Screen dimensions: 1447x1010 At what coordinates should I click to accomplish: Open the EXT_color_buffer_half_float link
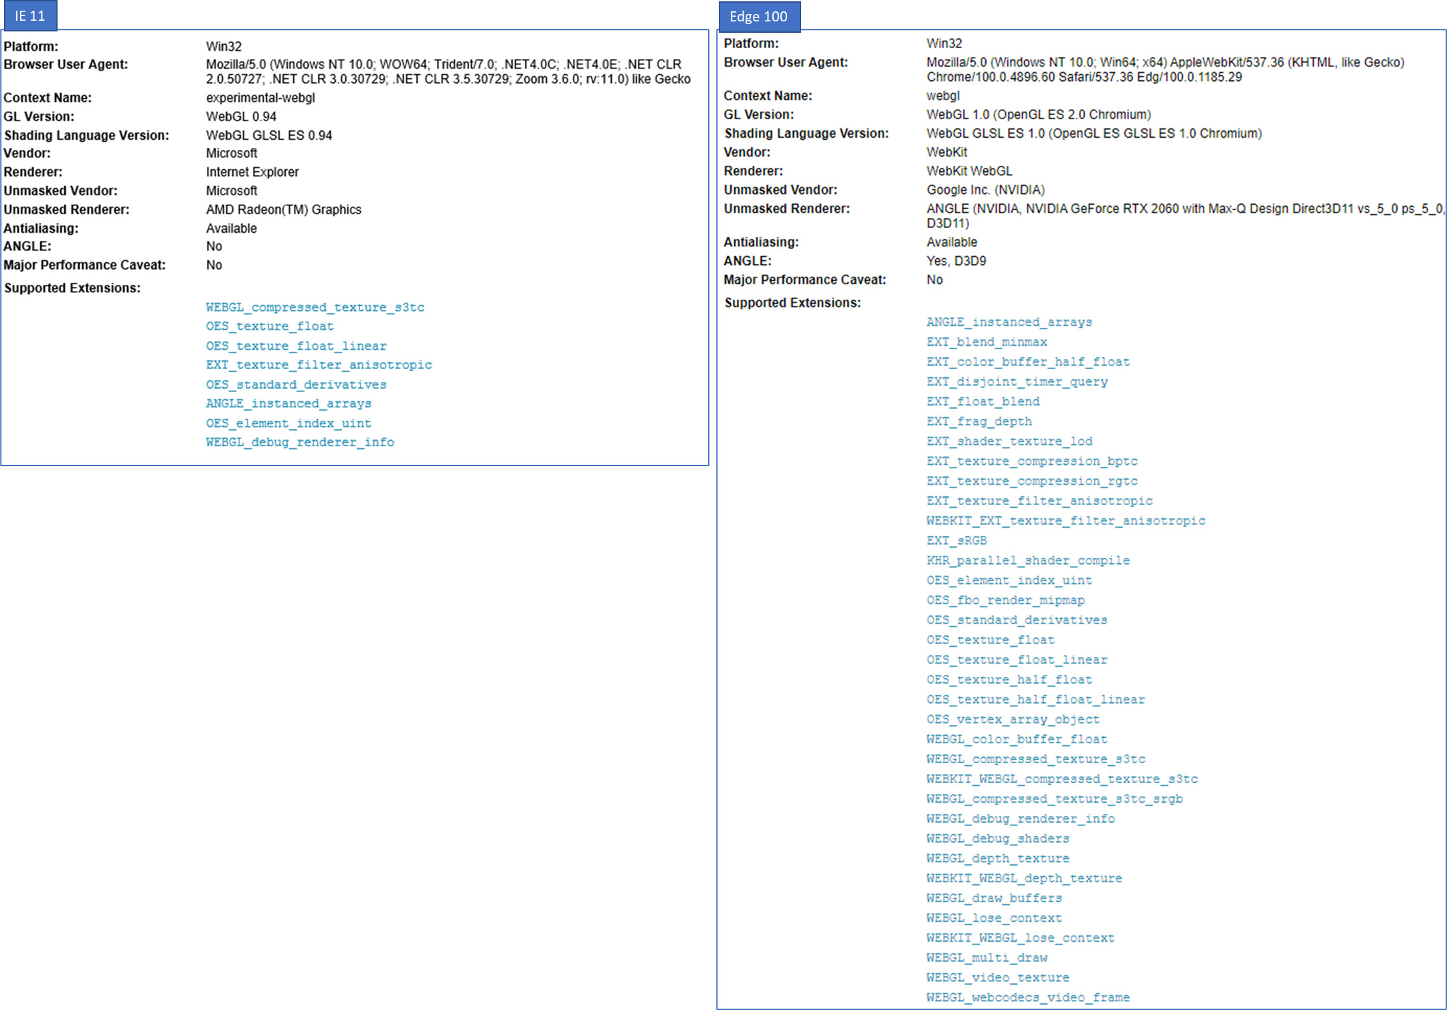point(1027,362)
